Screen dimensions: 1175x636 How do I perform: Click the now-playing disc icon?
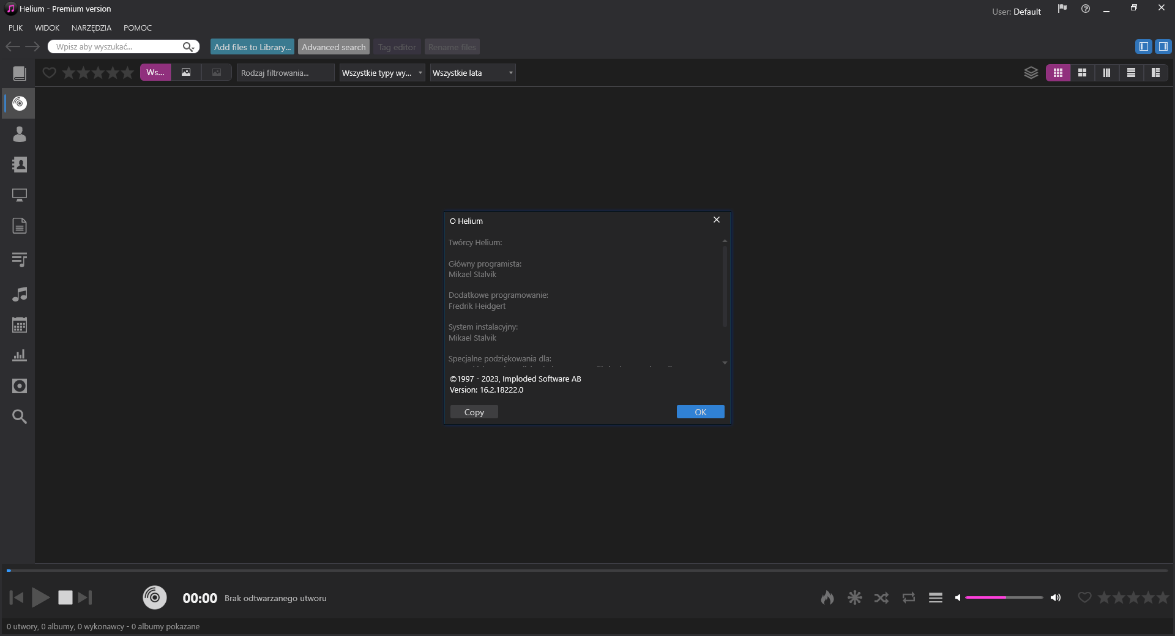(155, 597)
